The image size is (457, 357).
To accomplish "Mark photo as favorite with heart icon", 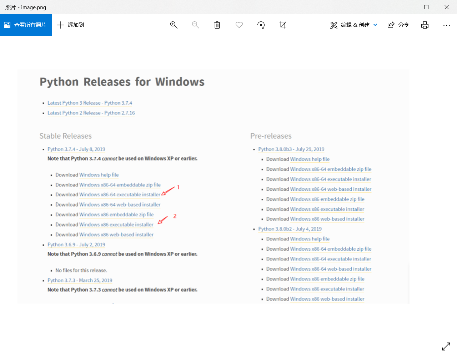I will [x=239, y=25].
